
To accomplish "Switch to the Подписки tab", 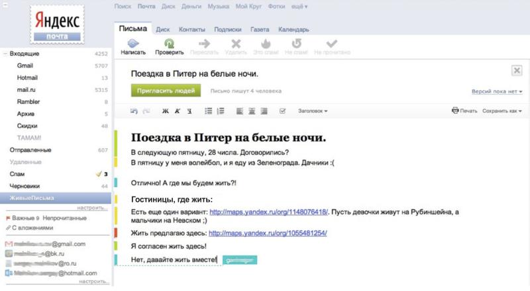I will pos(228,29).
